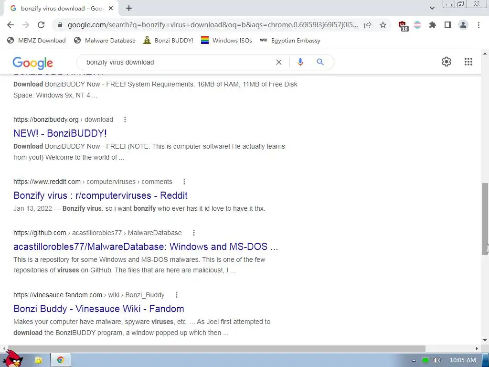This screenshot has width=489, height=367.
Task: Open the uBlock extension with badge 10
Action: (403, 26)
